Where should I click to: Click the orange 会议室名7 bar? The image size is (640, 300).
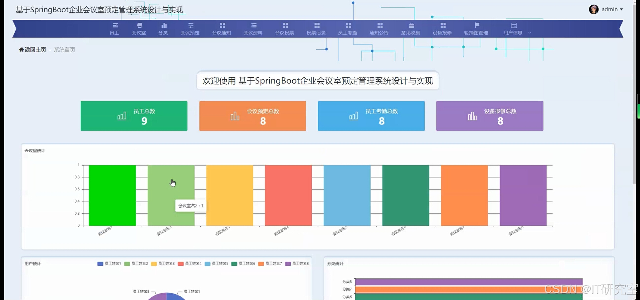[465, 196]
